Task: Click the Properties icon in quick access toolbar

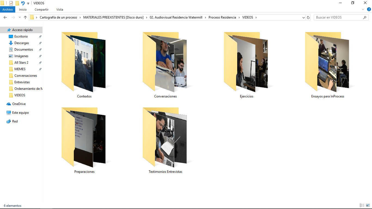Action: coord(11,3)
